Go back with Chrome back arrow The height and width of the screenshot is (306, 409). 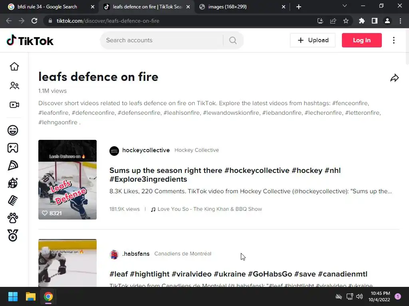[x=9, y=21]
